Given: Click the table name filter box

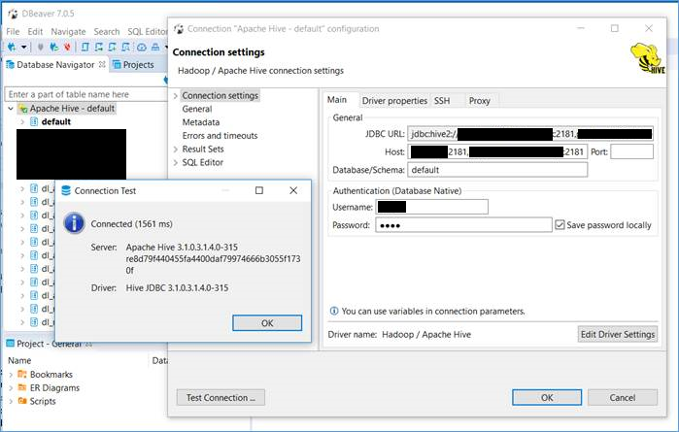Looking at the screenshot, I should (x=85, y=94).
